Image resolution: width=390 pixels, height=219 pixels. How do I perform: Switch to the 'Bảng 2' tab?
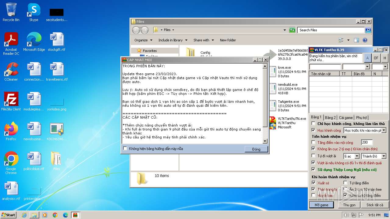click(330, 117)
